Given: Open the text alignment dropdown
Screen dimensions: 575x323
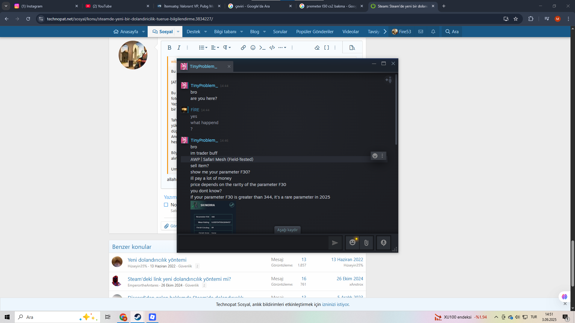Looking at the screenshot, I should [215, 48].
